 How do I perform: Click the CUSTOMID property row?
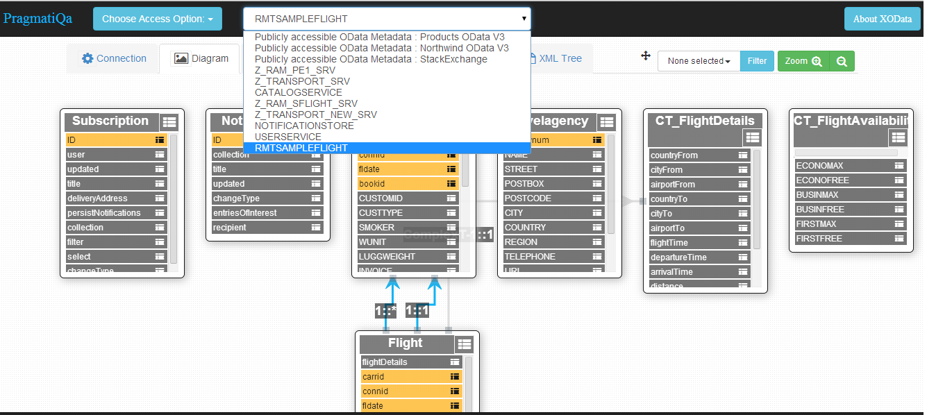click(408, 198)
